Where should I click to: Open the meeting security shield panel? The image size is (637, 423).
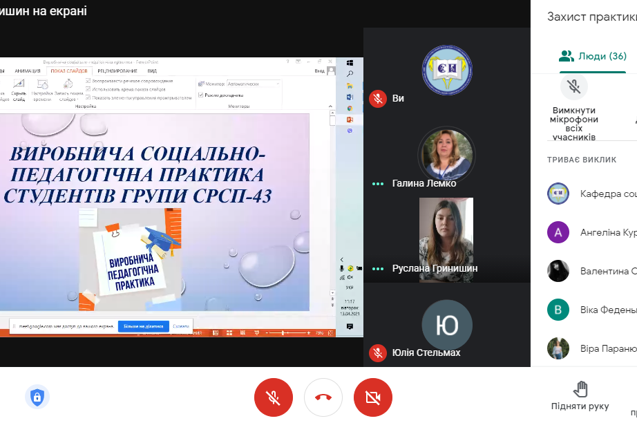tap(37, 396)
